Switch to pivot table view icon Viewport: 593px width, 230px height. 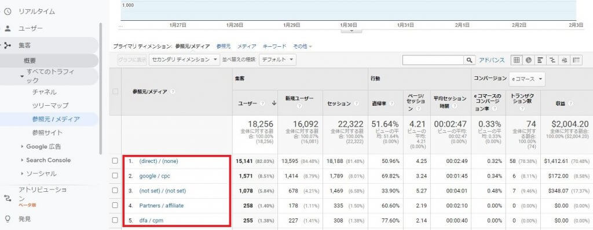[x=576, y=60]
